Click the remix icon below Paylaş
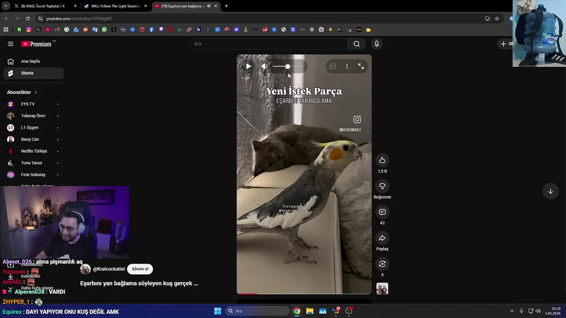Image resolution: width=566 pixels, height=318 pixels. (x=382, y=264)
